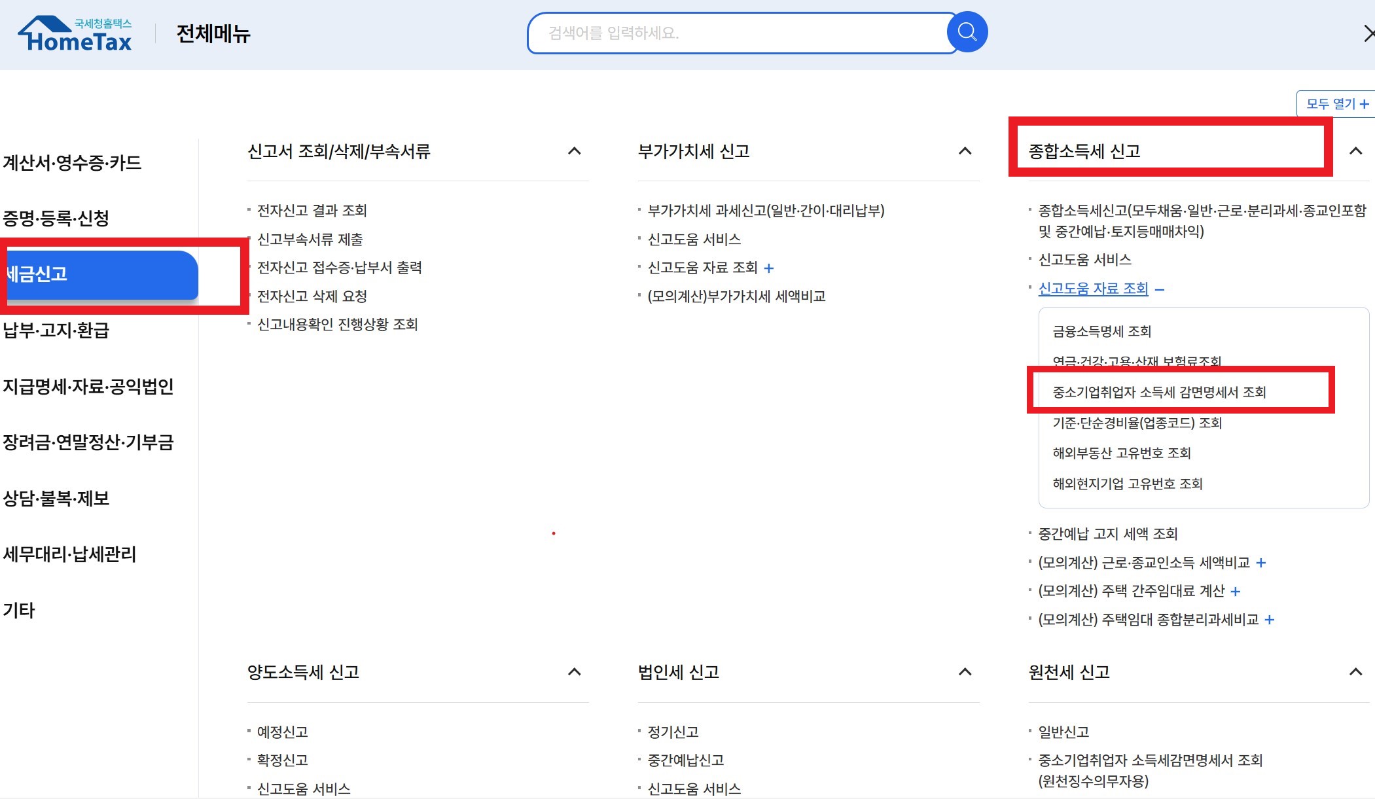Open 납부·고지·환급 menu category
The width and height of the screenshot is (1375, 799).
coord(56,330)
